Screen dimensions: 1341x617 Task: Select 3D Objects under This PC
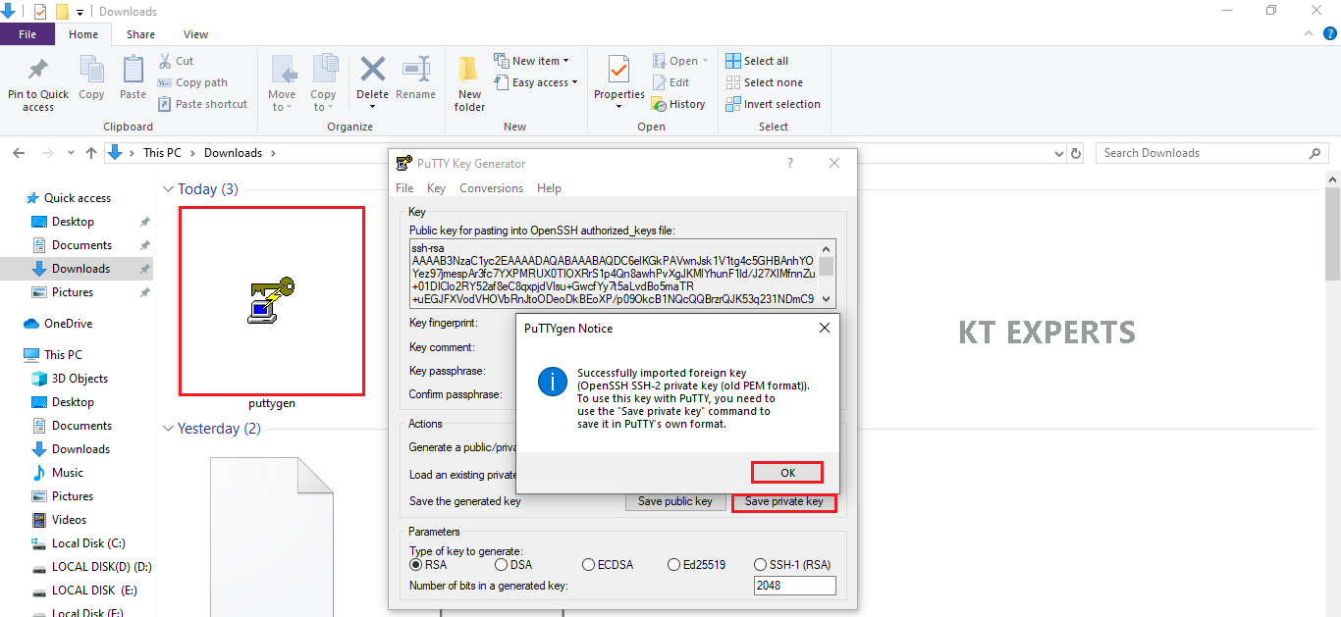pyautogui.click(x=80, y=379)
